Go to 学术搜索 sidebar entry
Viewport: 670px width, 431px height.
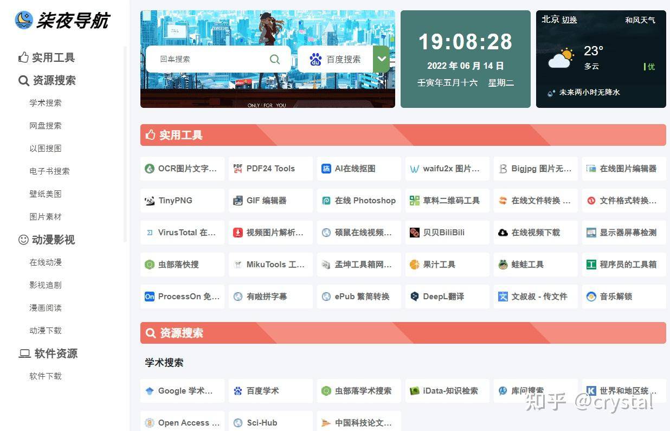click(x=46, y=103)
